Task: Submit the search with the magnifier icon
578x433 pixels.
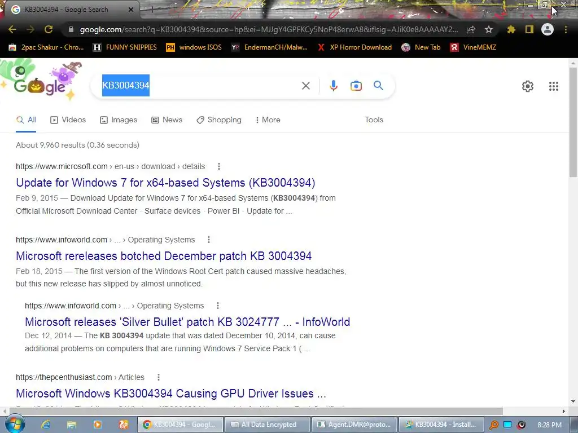Action: click(x=379, y=86)
